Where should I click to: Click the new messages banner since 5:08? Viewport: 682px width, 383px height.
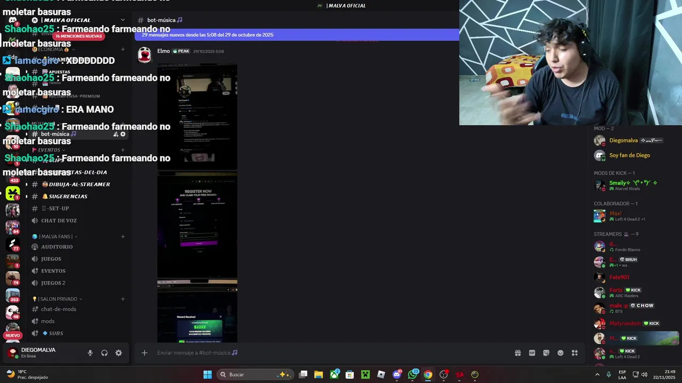click(x=297, y=35)
